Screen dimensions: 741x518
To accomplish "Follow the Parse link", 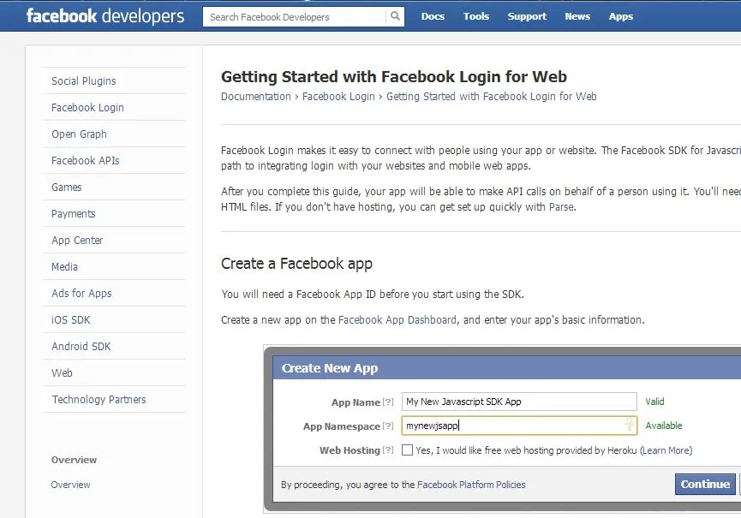I will point(562,207).
